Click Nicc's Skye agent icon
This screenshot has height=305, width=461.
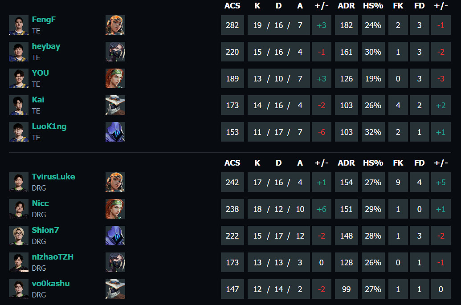click(115, 209)
